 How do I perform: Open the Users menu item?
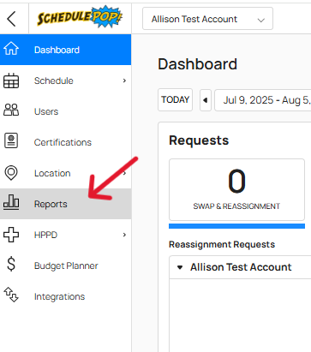pos(66,111)
